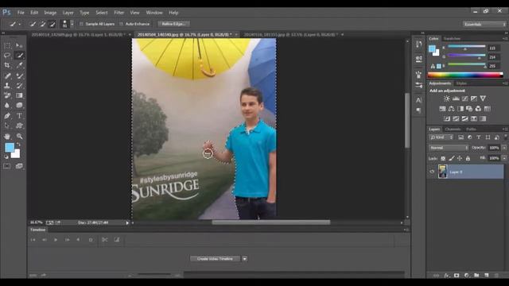Image resolution: width=509 pixels, height=286 pixels.
Task: Select the Zoom tool
Action: [x=19, y=136]
